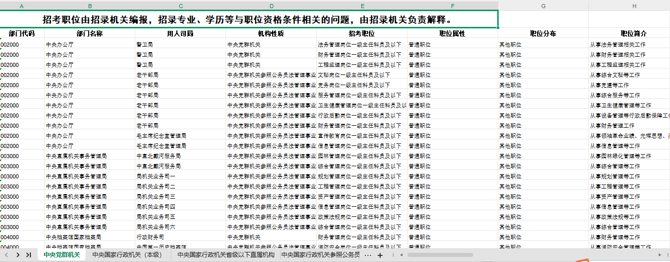Click the 用人司局 header cell
This screenshot has height=262, width=670.
point(180,33)
